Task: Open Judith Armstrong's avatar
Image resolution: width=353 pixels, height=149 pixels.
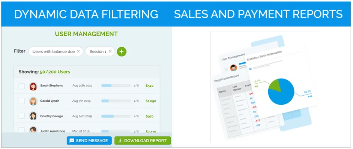Action: tap(33, 129)
